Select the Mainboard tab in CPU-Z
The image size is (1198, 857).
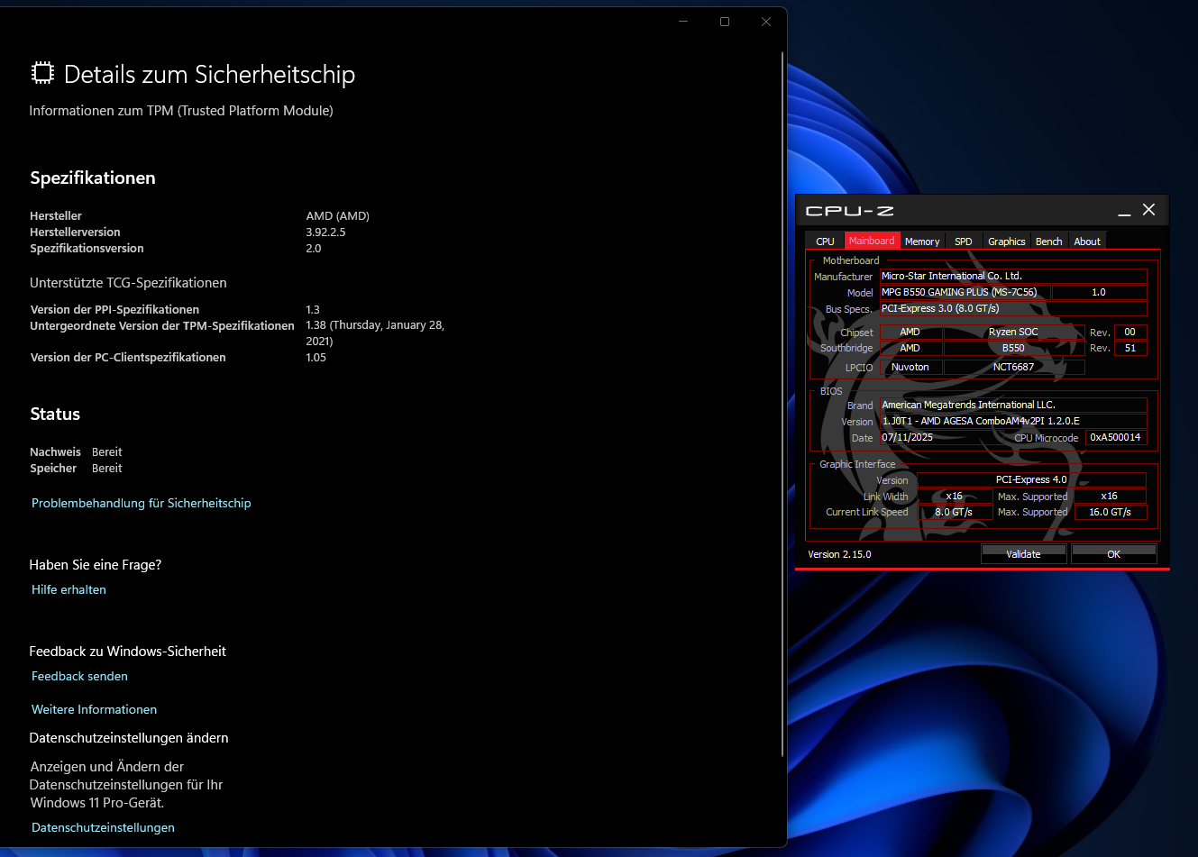point(872,241)
